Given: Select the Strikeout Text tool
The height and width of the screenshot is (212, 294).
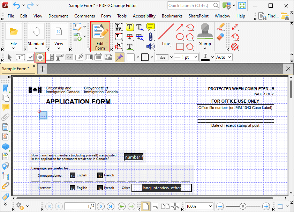Looking at the screenshot, I should 130,36.
